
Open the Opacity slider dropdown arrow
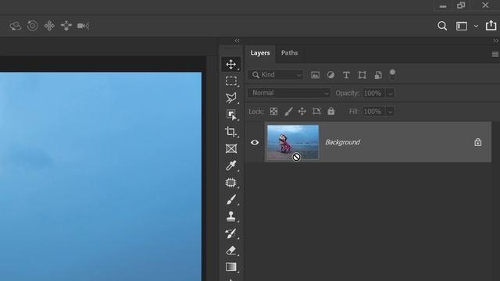[x=390, y=94]
